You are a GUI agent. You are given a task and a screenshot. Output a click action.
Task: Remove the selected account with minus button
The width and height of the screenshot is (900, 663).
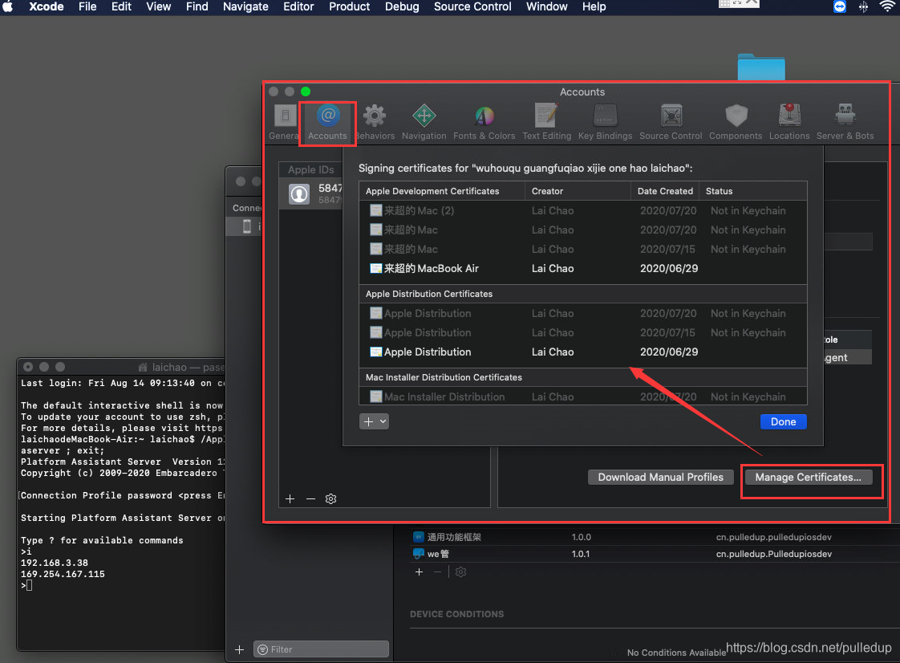[x=310, y=498]
